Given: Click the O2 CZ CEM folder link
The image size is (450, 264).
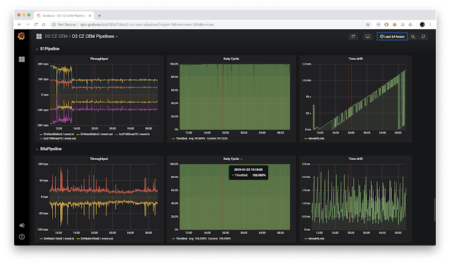Looking at the screenshot, I should (56, 36).
